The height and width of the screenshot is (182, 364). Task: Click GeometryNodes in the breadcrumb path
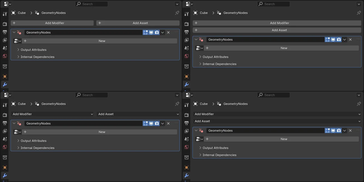[53, 13]
